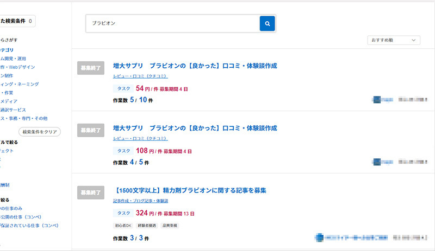This screenshot has width=435, height=251.
Task: Click 作業数 3/3 件 text
Action: [x=131, y=238]
